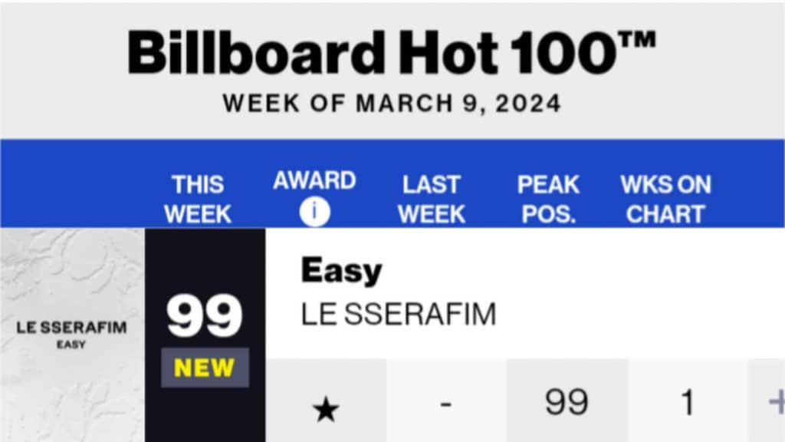Open the LE SSERAFIM Easy album cover
The height and width of the screenshot is (442, 785).
pos(72,335)
